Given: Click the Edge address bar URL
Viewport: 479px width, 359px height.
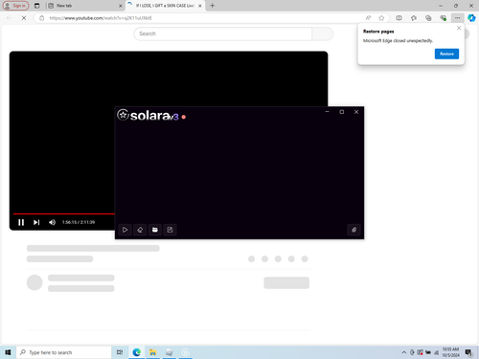Looking at the screenshot, I should point(101,18).
